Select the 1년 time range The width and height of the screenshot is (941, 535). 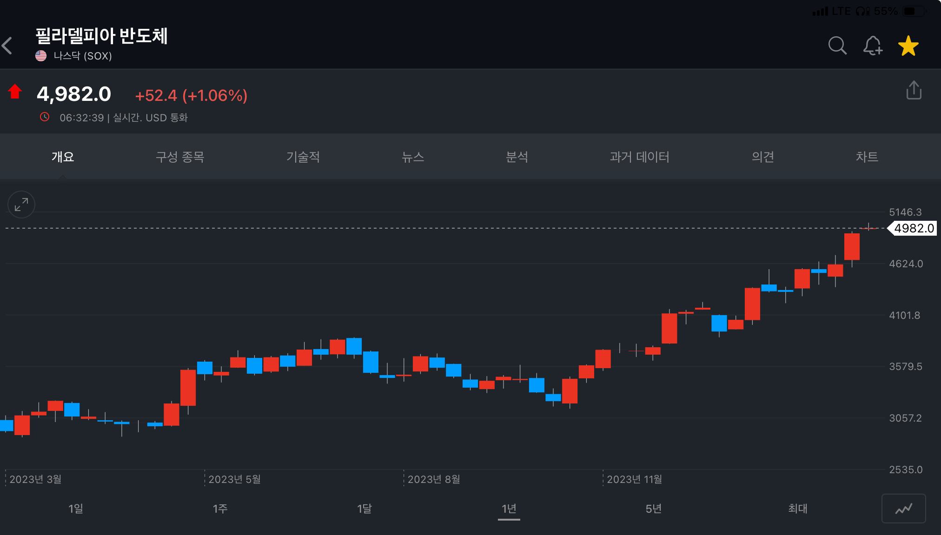coord(509,509)
